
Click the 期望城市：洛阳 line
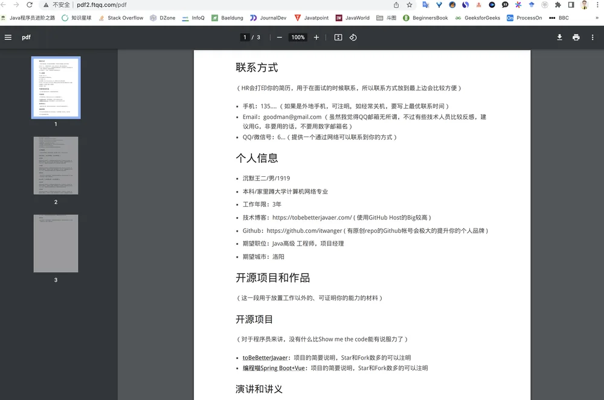point(263,257)
